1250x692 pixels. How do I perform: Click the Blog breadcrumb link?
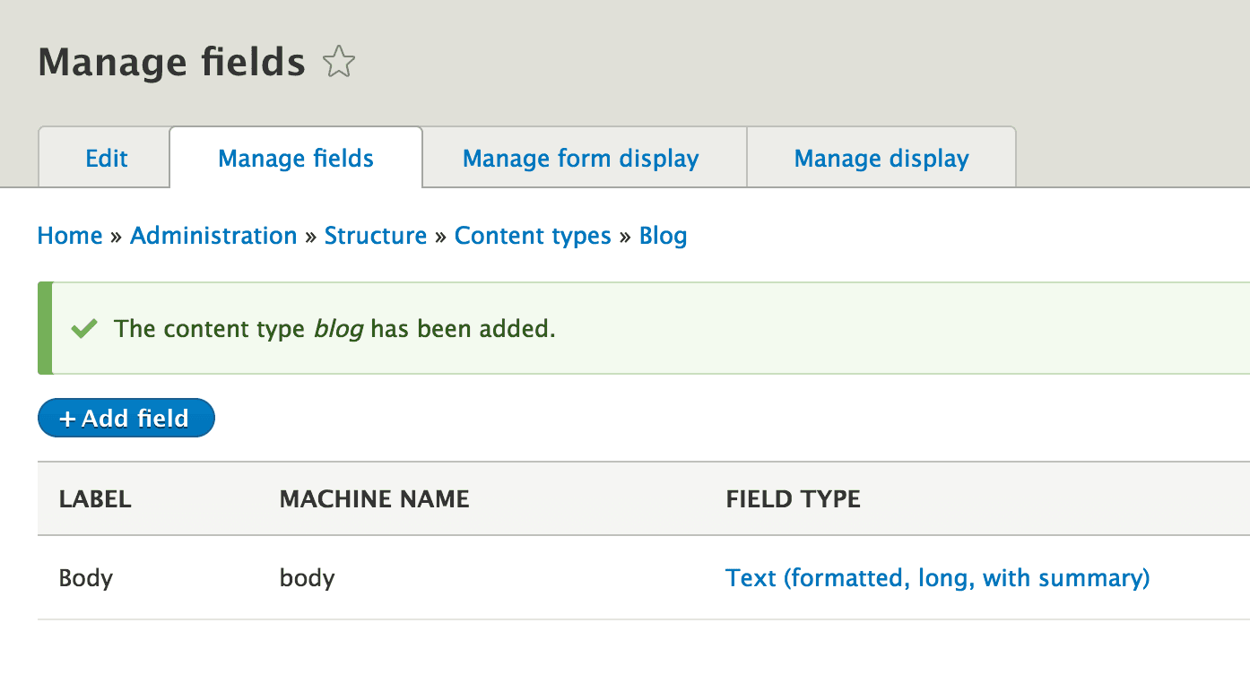coord(663,236)
